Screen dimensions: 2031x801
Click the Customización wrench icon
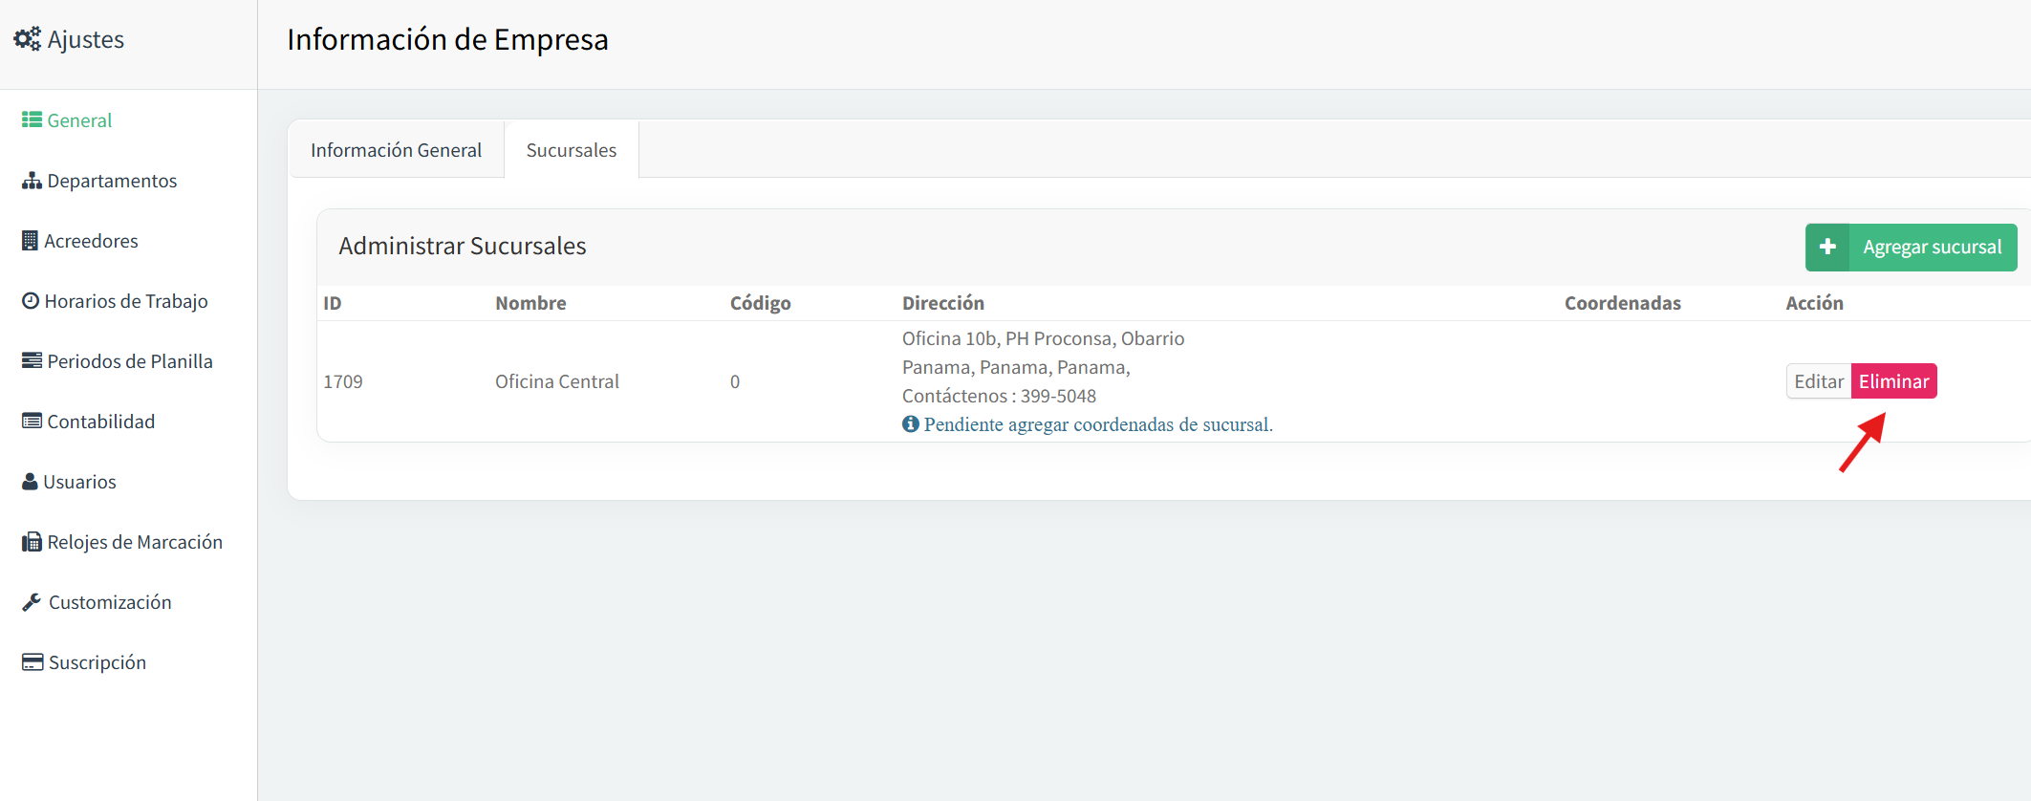tap(32, 602)
